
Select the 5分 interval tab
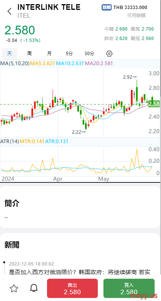pyautogui.click(x=69, y=54)
